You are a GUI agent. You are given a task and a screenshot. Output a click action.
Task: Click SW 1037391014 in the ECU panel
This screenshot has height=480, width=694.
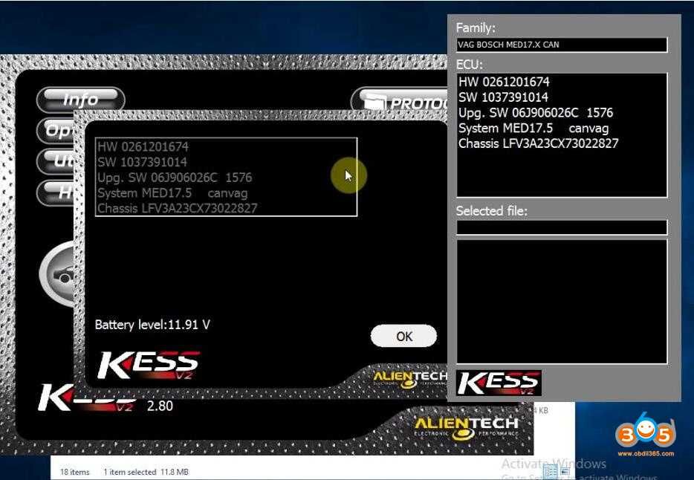[x=503, y=97]
